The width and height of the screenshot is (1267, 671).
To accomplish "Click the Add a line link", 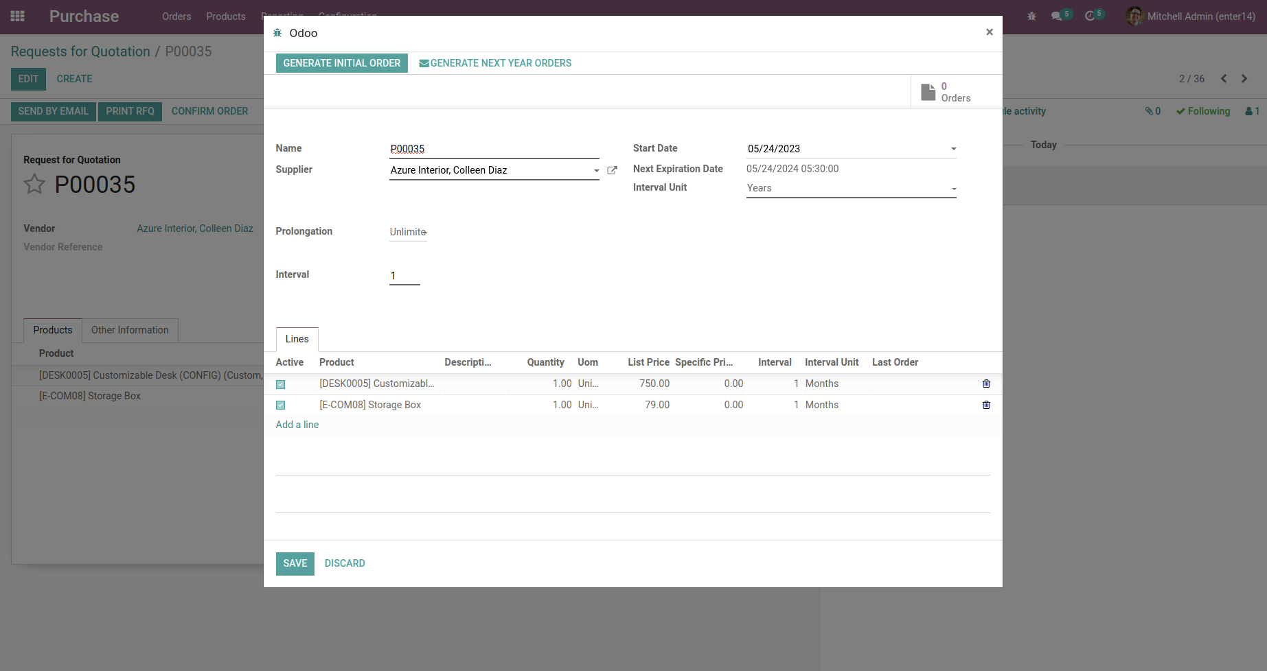I will pyautogui.click(x=297, y=425).
